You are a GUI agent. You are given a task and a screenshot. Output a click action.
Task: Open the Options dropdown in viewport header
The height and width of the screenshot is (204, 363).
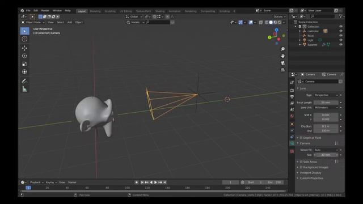[280, 16]
